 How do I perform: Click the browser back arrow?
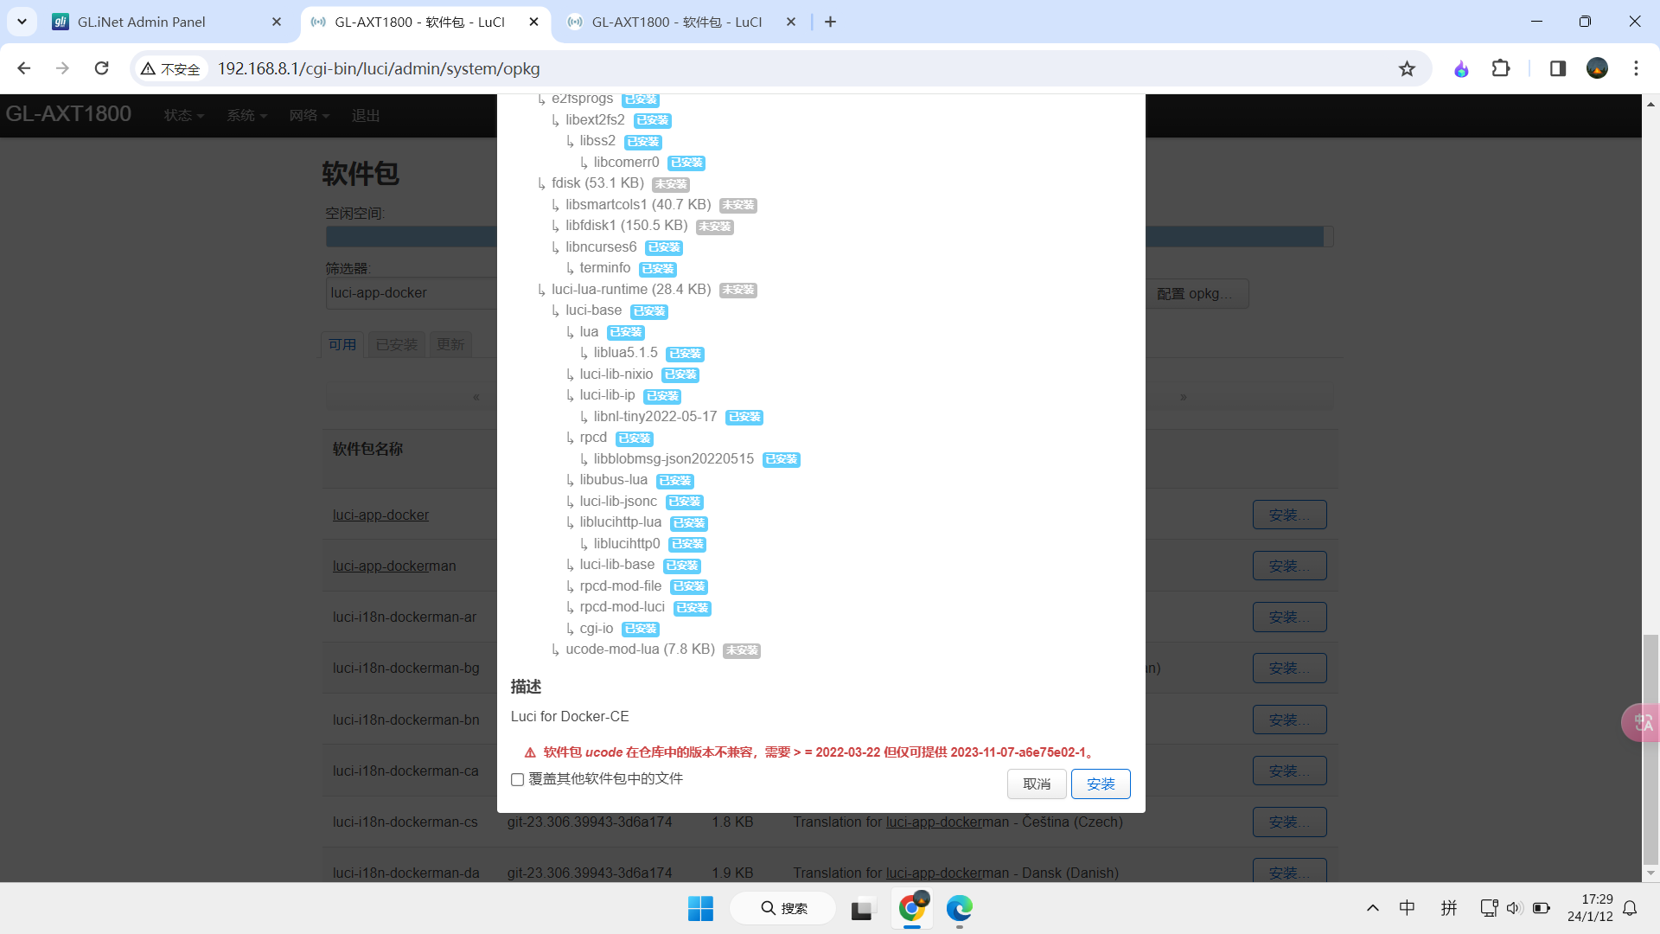tap(23, 68)
